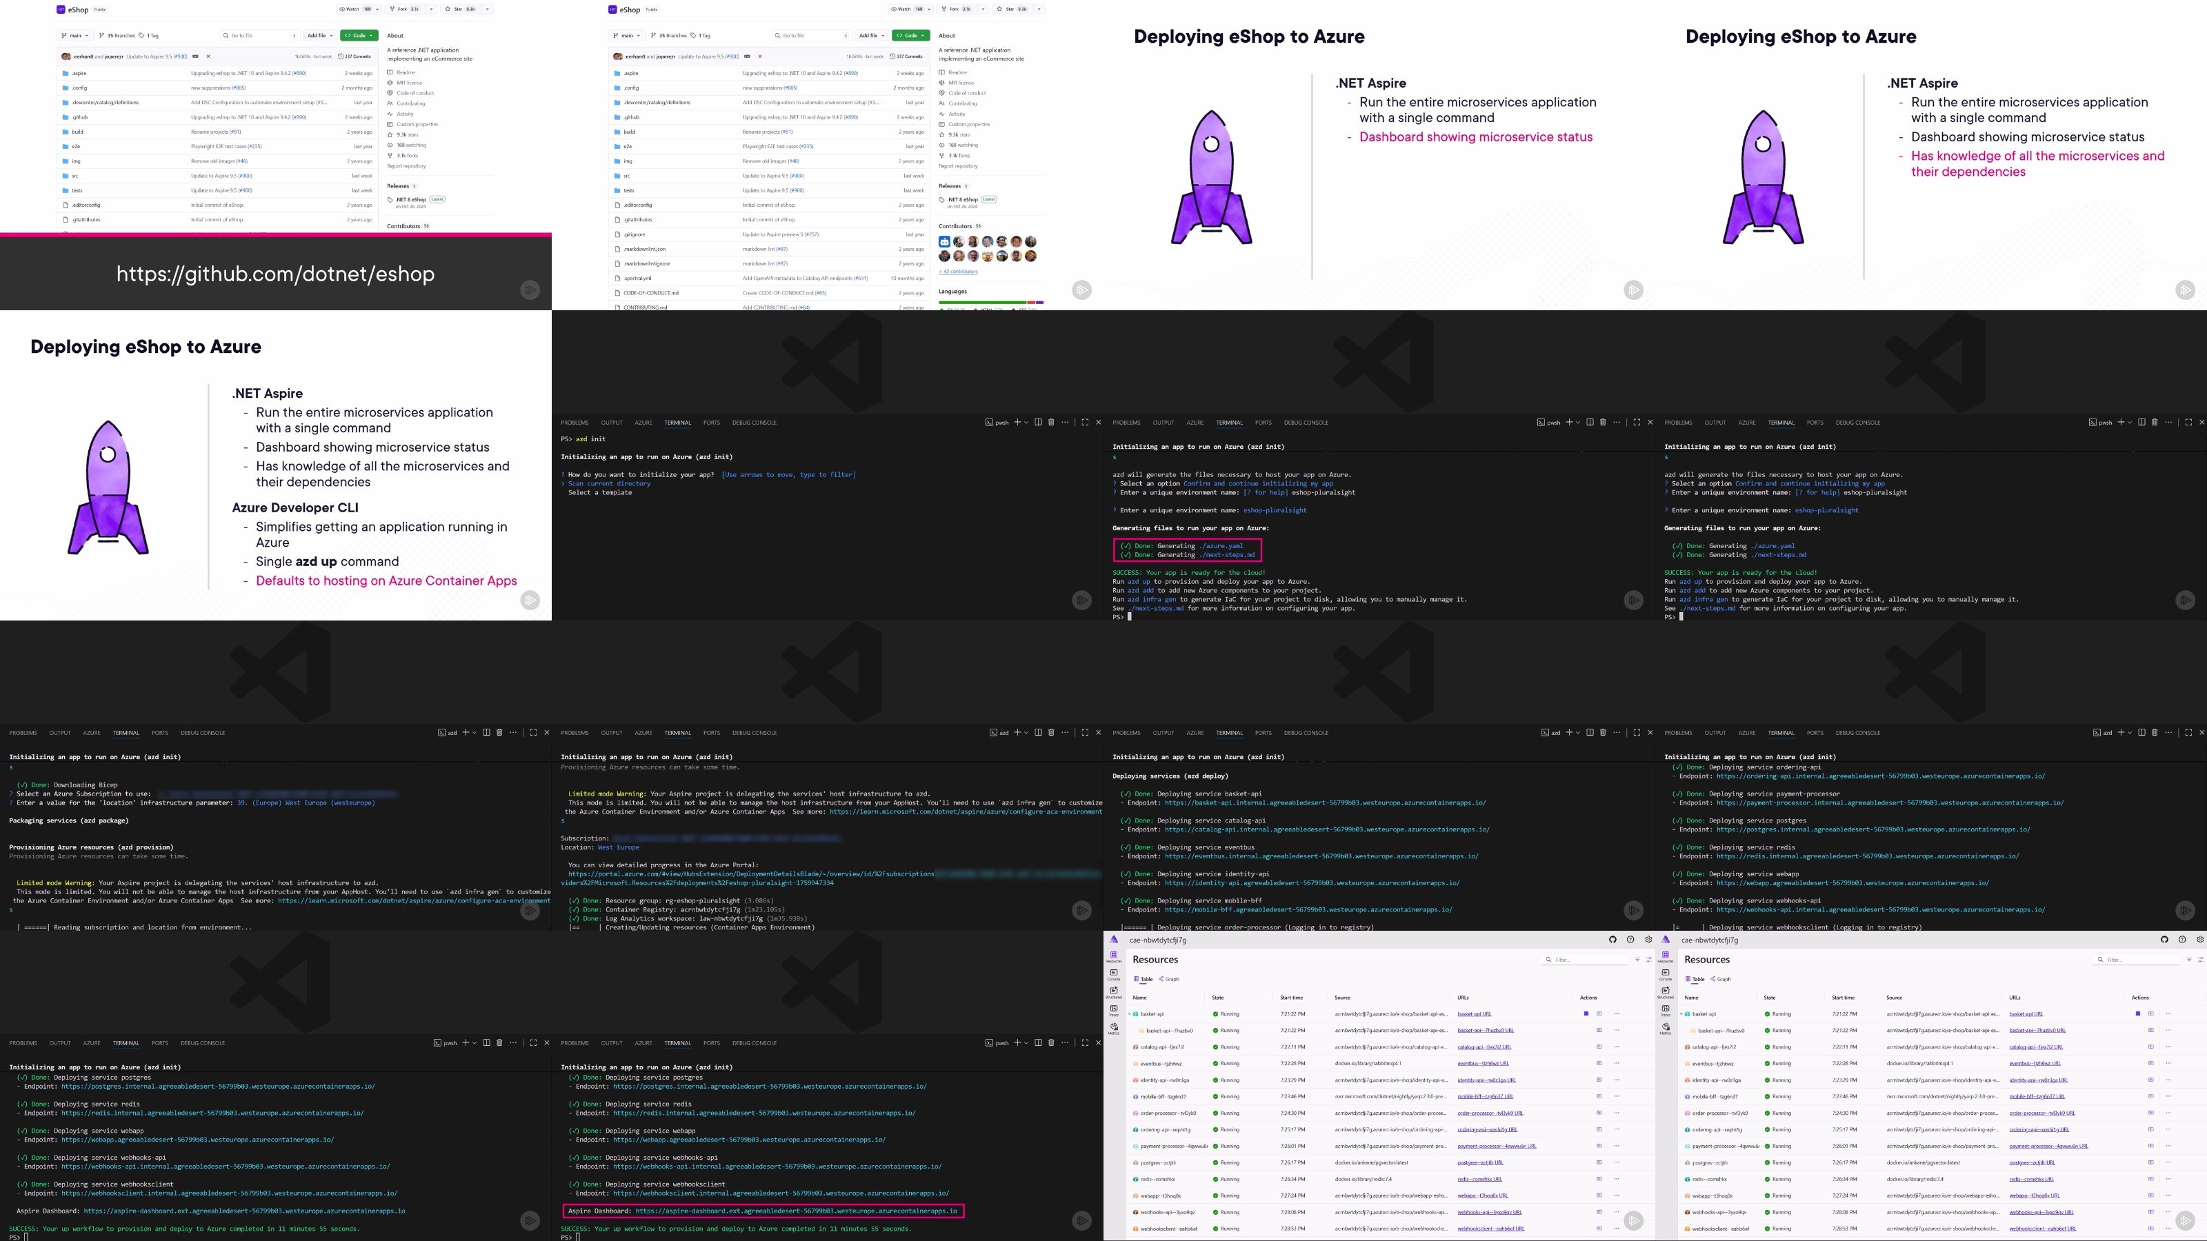Open Help icon in first Aspire dashboard frame
The width and height of the screenshot is (2207, 1241).
[x=1630, y=940]
